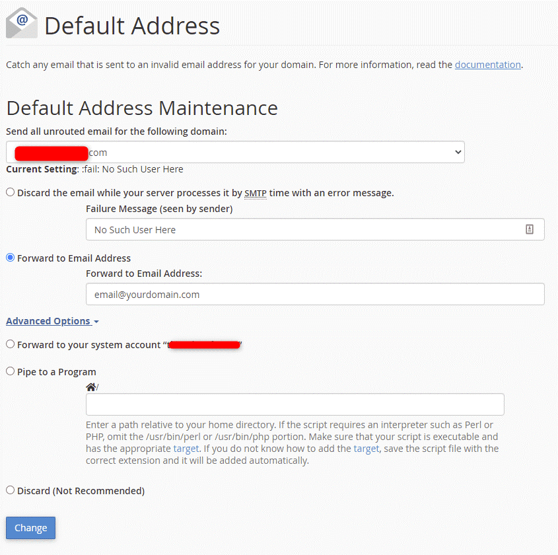Choose the Discard (Not Recommended) radio option

pos(11,490)
